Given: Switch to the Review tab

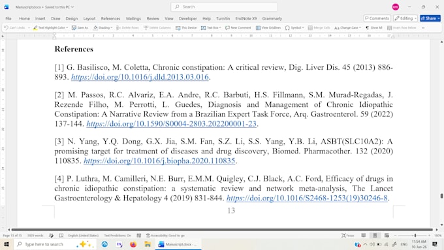Looking at the screenshot, I should pos(153,18).
